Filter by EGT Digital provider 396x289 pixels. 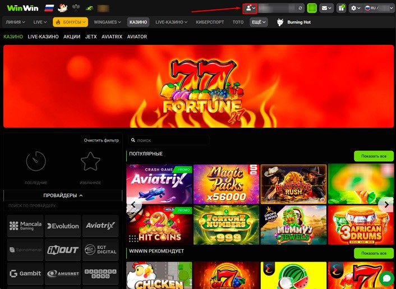[x=100, y=250]
